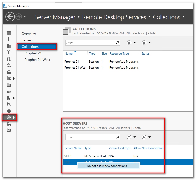Sort host servers by Server Name column

[x=73, y=148]
